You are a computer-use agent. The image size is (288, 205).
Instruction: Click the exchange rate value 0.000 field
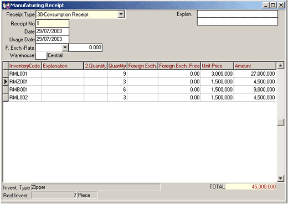pyautogui.click(x=85, y=48)
